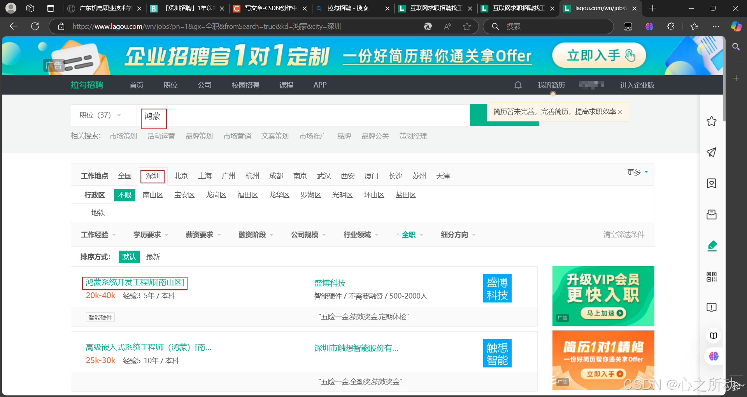Open company link 盛博科技
Screen dimensions: 747x397
click(330, 283)
